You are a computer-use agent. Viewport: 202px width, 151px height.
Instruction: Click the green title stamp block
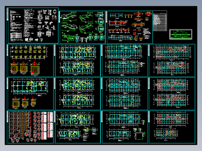[x=181, y=34]
